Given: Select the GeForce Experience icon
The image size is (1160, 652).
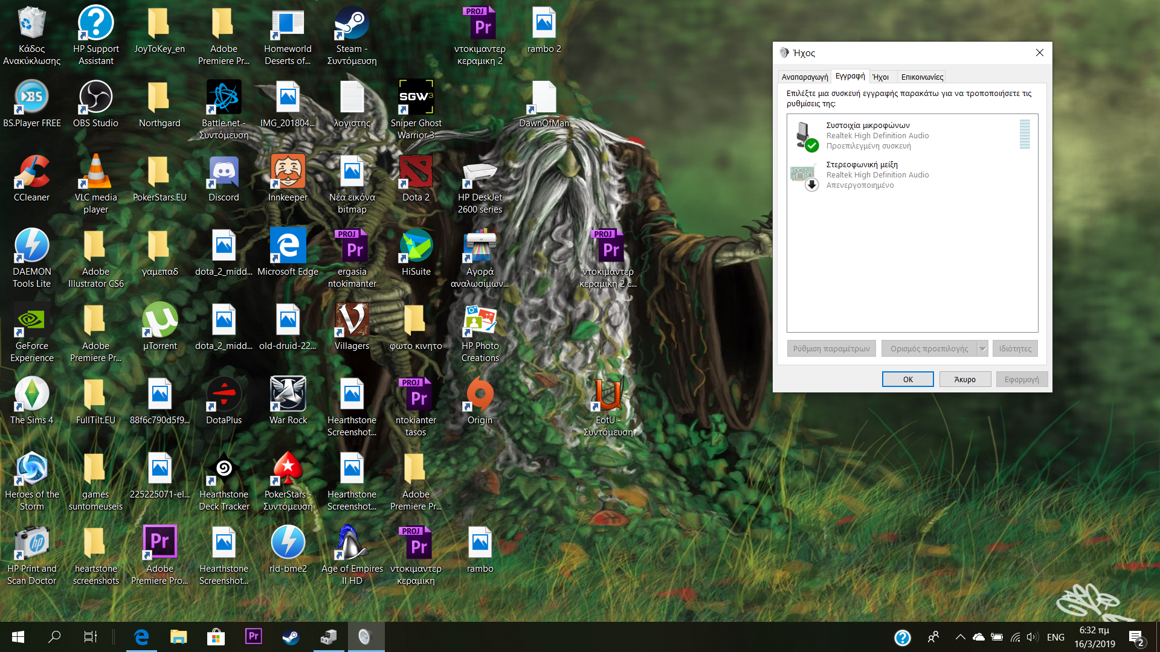Looking at the screenshot, I should pyautogui.click(x=31, y=333).
